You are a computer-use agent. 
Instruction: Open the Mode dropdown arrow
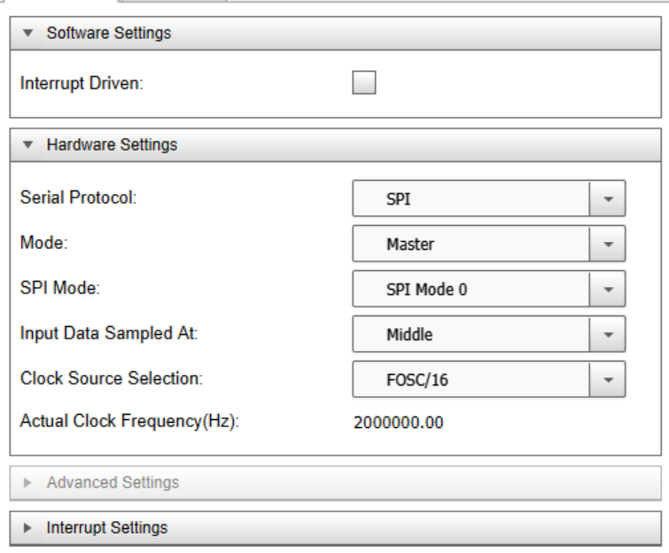click(x=608, y=244)
